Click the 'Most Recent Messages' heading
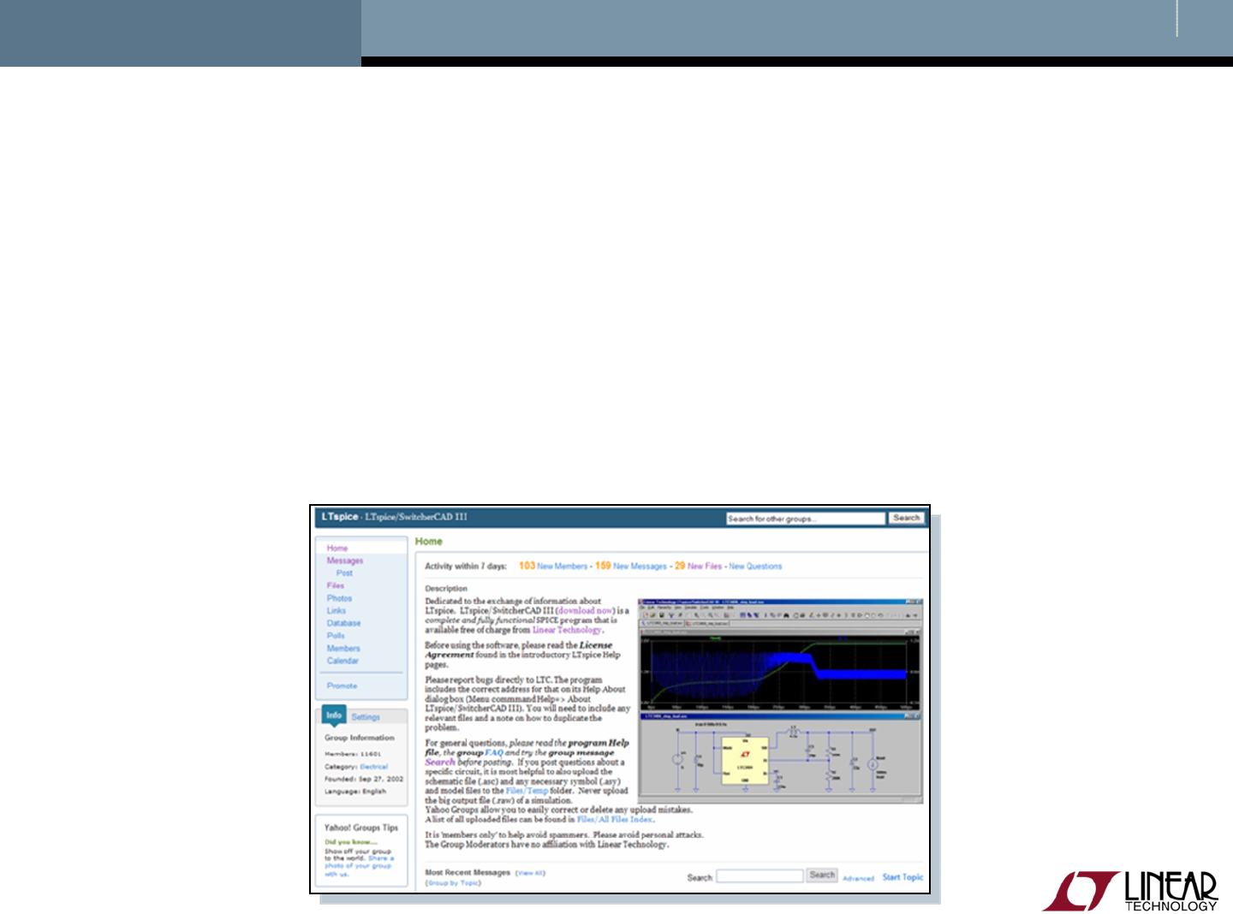Image resolution: width=1233 pixels, height=914 pixels. [468, 873]
